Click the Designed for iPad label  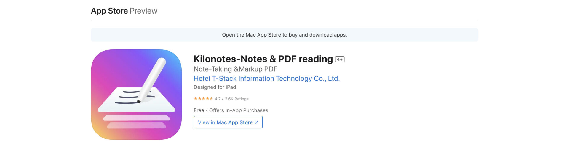215,87
